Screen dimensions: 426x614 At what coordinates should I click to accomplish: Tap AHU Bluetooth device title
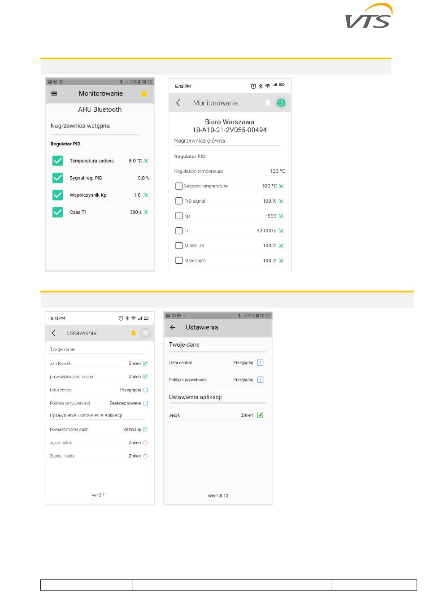pos(100,109)
